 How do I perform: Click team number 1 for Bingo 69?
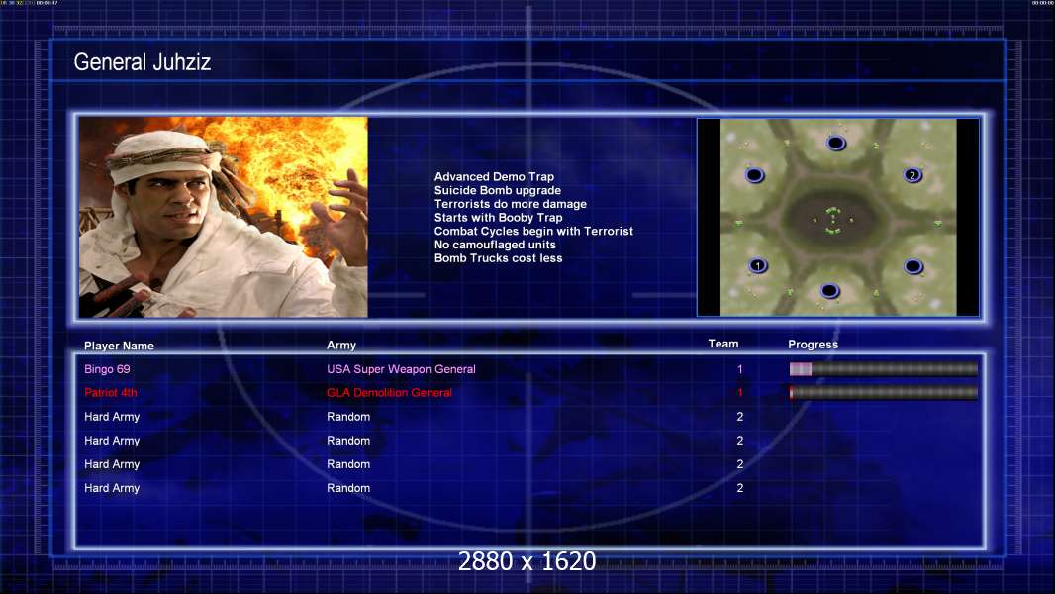[740, 369]
